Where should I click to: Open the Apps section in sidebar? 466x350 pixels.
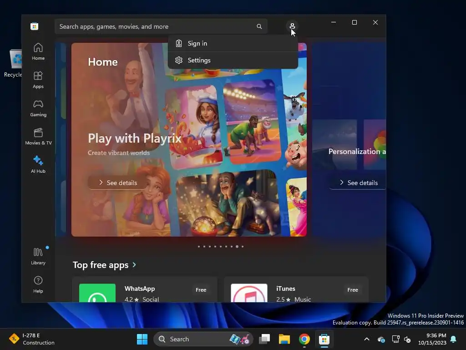[x=38, y=80]
